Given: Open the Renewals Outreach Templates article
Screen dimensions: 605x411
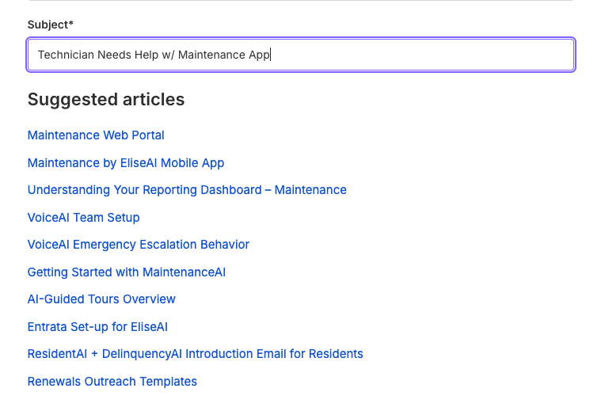Looking at the screenshot, I should [x=112, y=381].
